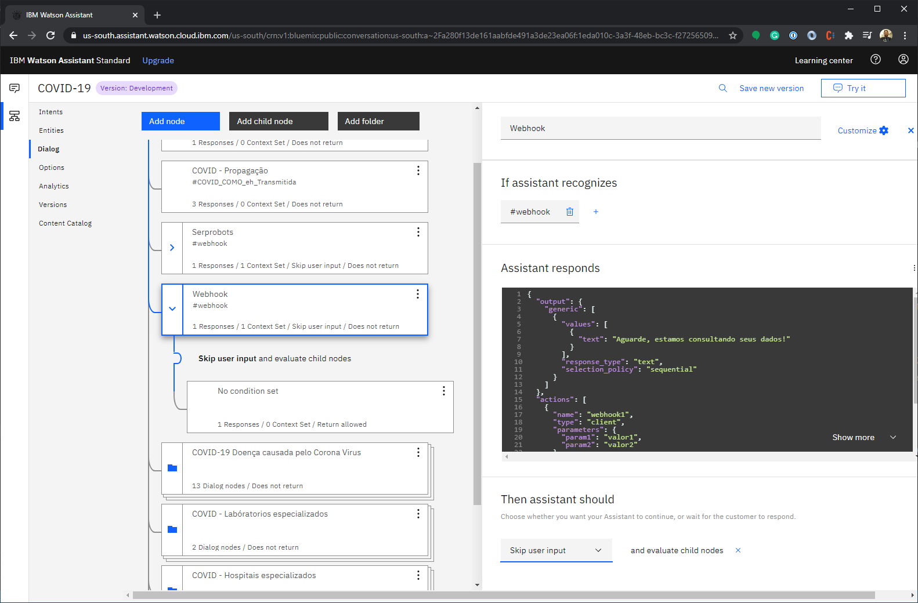Viewport: 918px width, 603px height.
Task: Click the dialog tree vertical scrollbar
Action: [477, 333]
